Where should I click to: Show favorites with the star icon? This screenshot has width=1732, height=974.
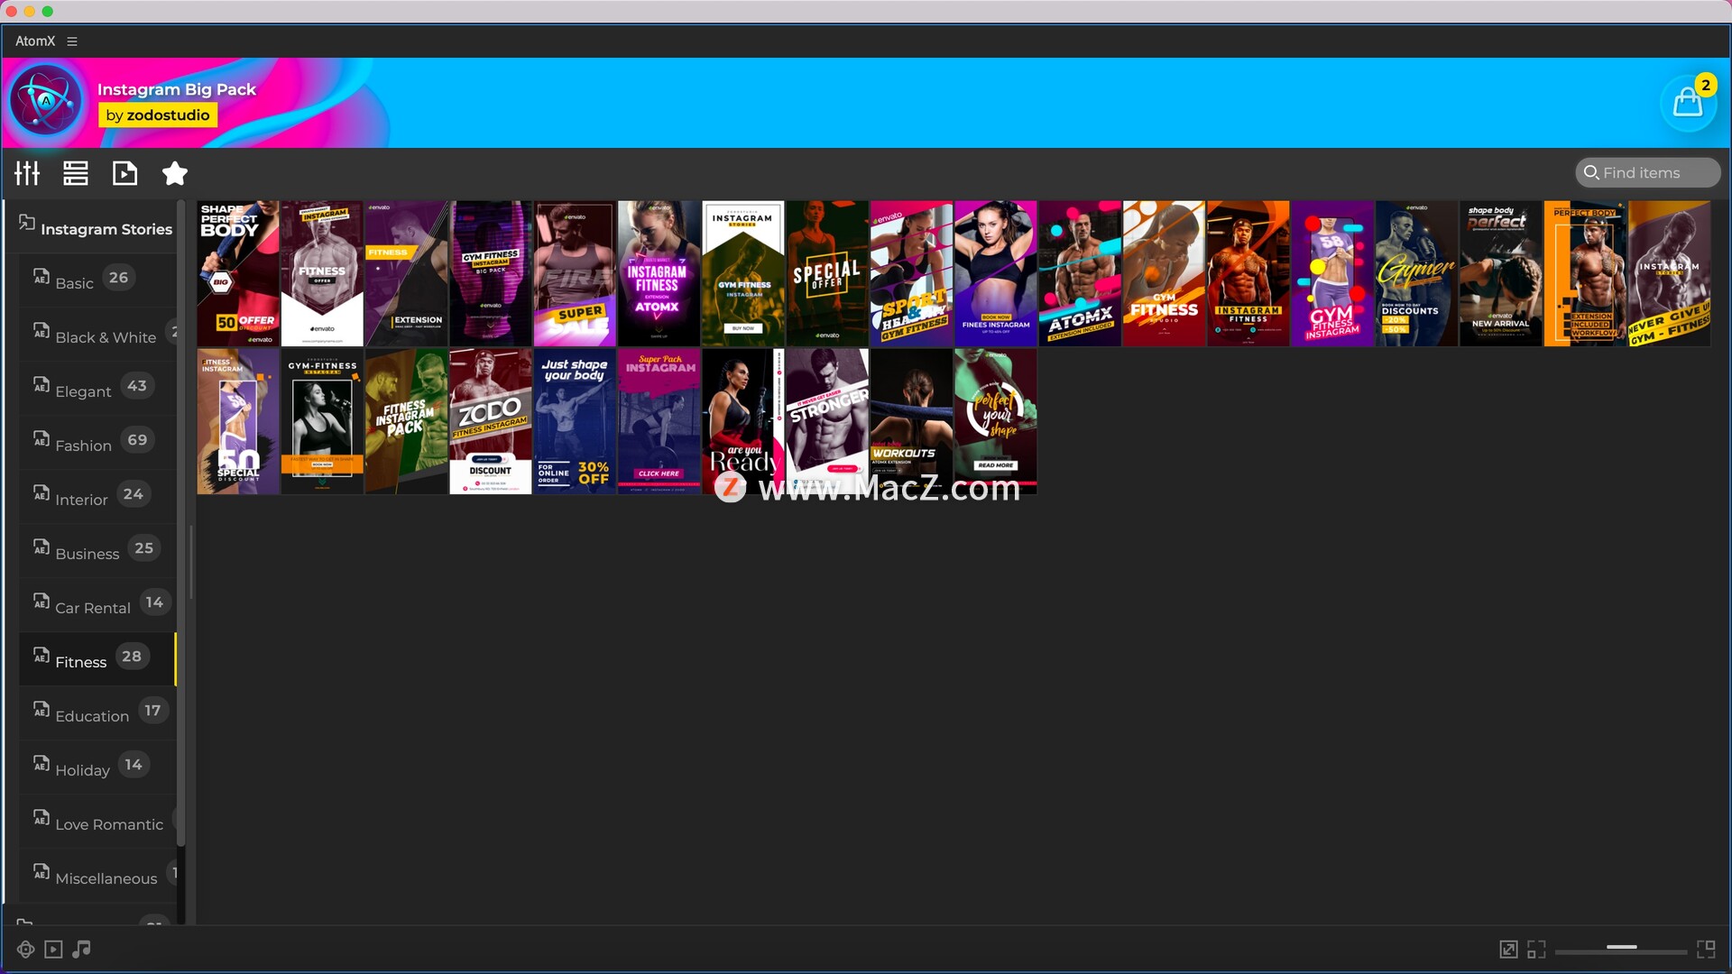pos(175,173)
